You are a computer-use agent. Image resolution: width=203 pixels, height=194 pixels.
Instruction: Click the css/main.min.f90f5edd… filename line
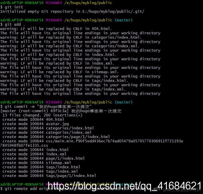pos(93,141)
